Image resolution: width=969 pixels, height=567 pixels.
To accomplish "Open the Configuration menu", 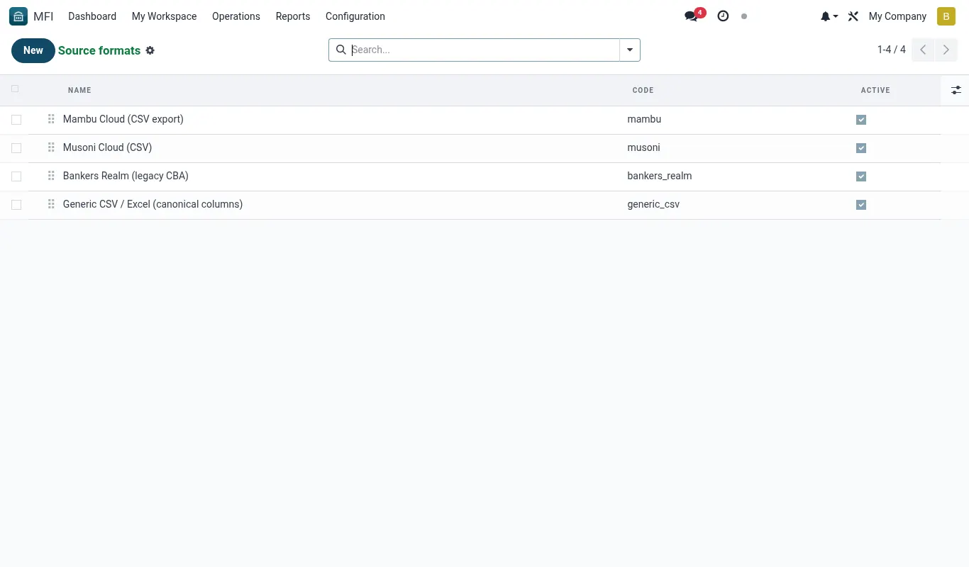I will click(355, 16).
